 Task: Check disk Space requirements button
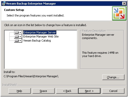click(43, 91)
